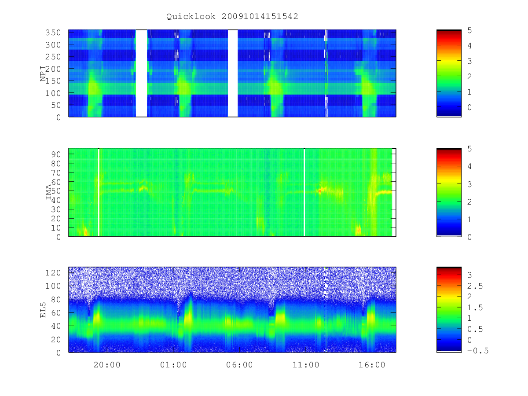The height and width of the screenshot is (396, 528).
Task: Select the ELS axis label
Action: point(43,310)
